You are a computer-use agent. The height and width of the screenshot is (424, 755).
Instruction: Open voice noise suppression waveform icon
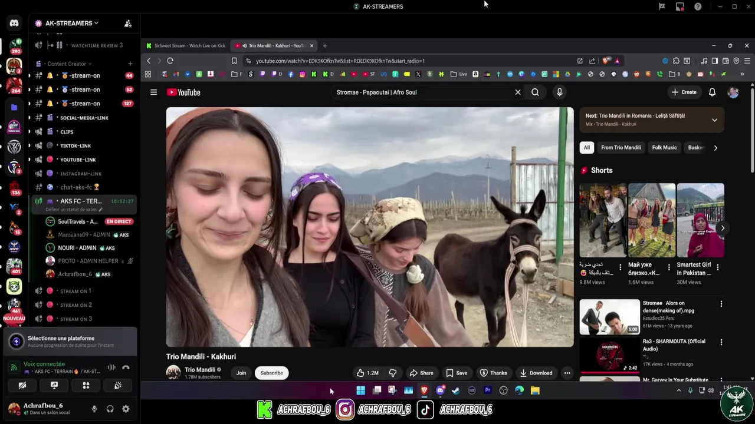(x=111, y=367)
